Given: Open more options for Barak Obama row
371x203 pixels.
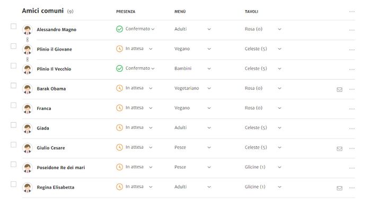Looking at the screenshot, I should (x=352, y=89).
